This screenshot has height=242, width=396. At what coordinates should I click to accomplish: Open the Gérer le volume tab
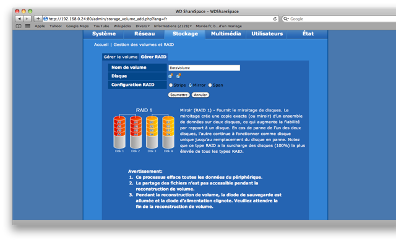coord(121,57)
